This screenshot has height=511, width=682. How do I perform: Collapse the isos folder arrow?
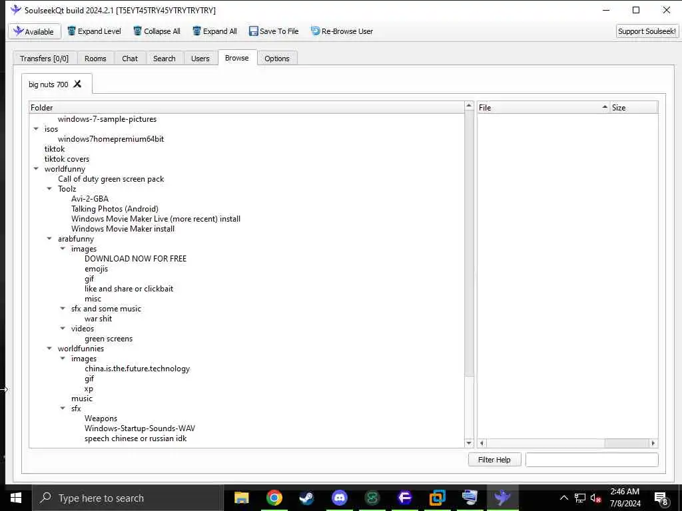pos(36,128)
